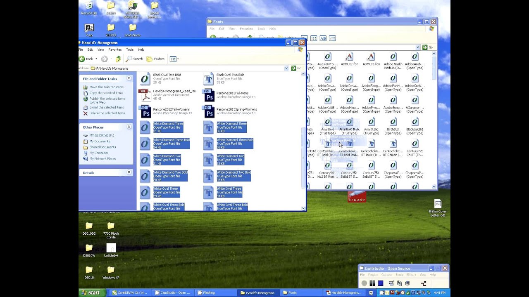
Task: Select the ADMUI3.fon font in Fonts window
Action: (x=371, y=59)
